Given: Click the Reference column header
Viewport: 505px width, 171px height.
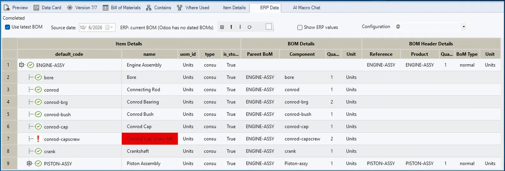Looking at the screenshot, I should [x=381, y=54].
